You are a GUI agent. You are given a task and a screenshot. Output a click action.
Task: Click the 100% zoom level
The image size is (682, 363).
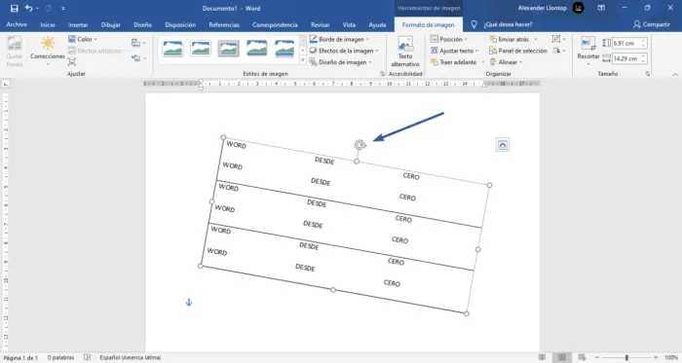tap(671, 358)
